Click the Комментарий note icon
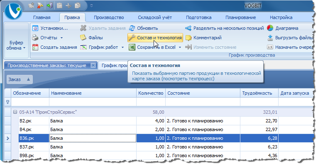318x165 pixels. (188, 38)
